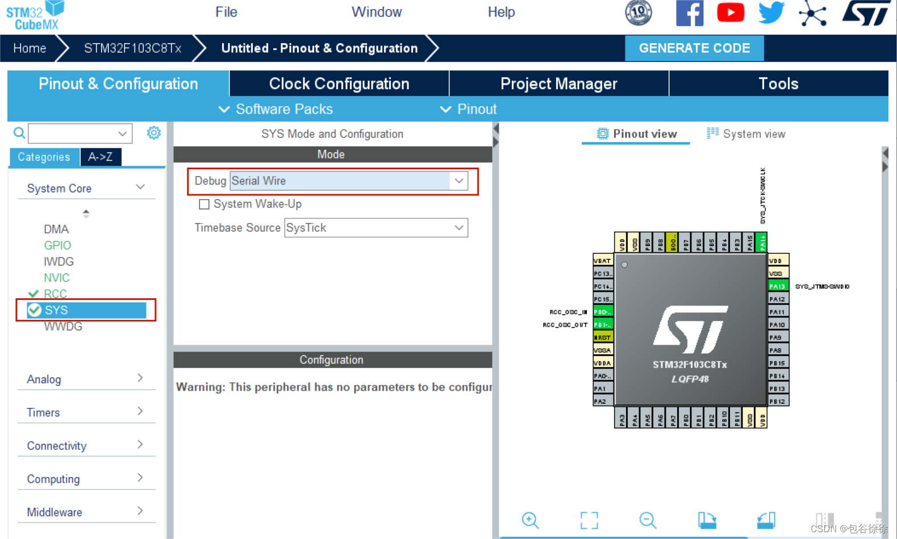Image resolution: width=897 pixels, height=539 pixels.
Task: Expand the Computing category
Action: click(140, 477)
